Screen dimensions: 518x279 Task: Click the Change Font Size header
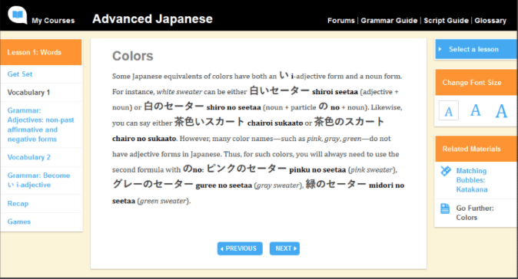pos(476,82)
